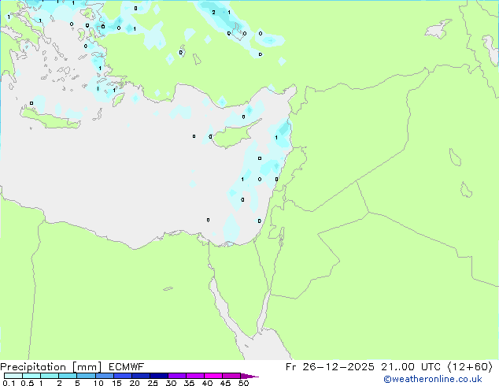Click the '[mm]' unit label
The width and height of the screenshot is (499, 386).
pos(87,367)
